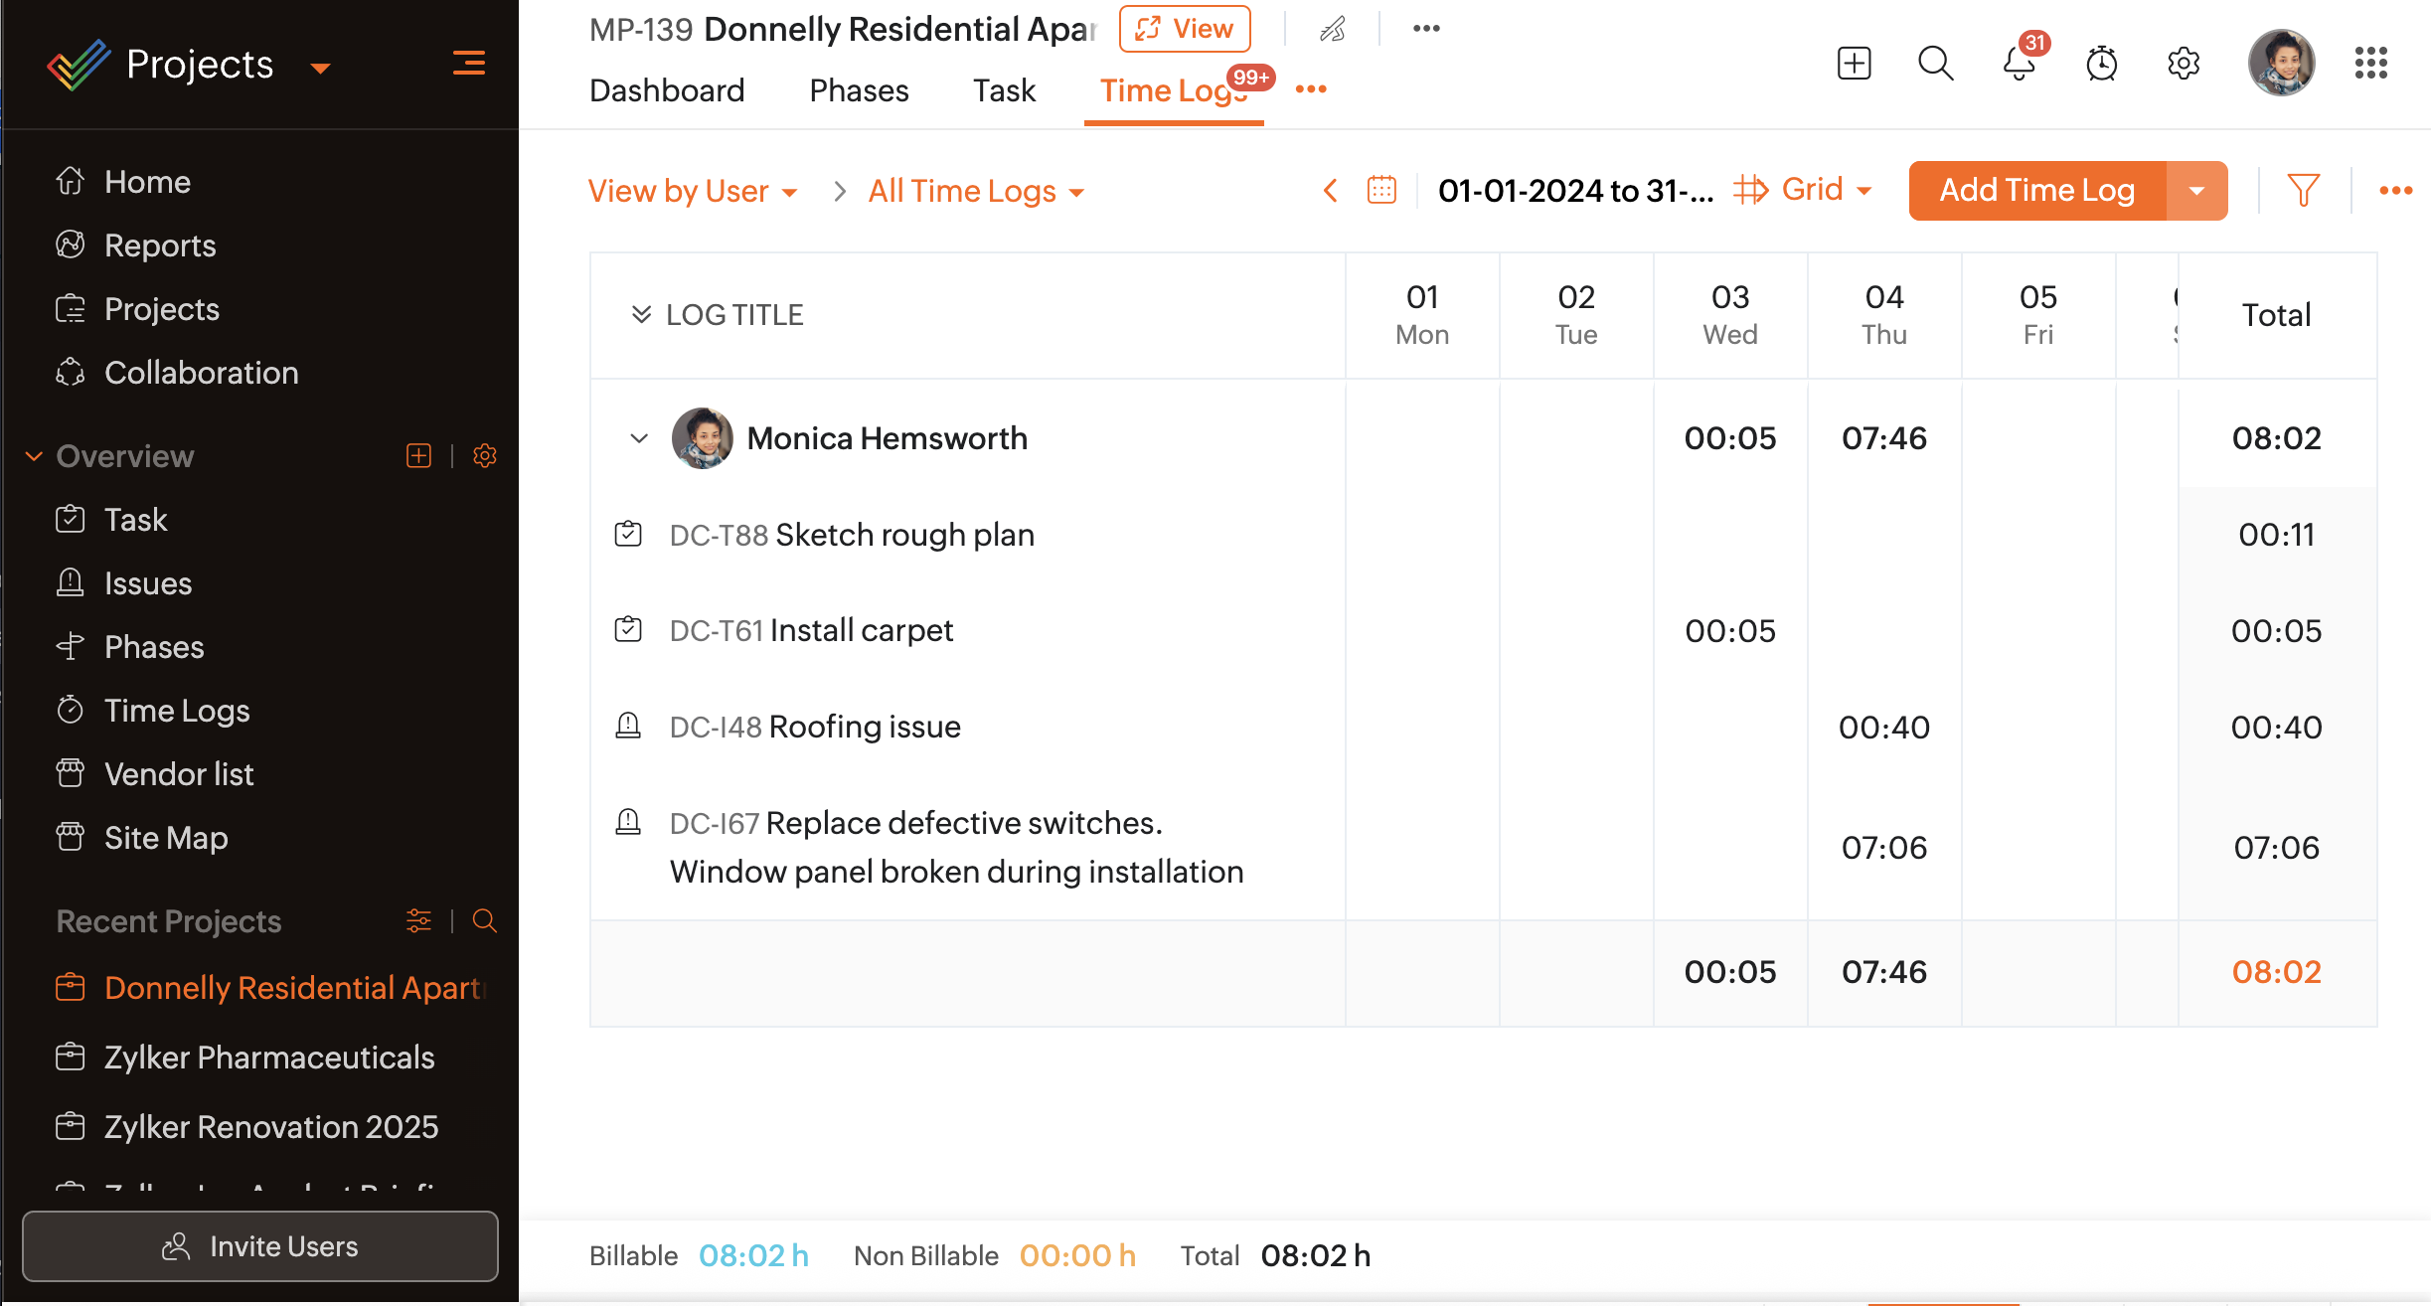Viewport: 2431px width, 1306px height.
Task: Open the notifications bell icon
Action: [2018, 64]
